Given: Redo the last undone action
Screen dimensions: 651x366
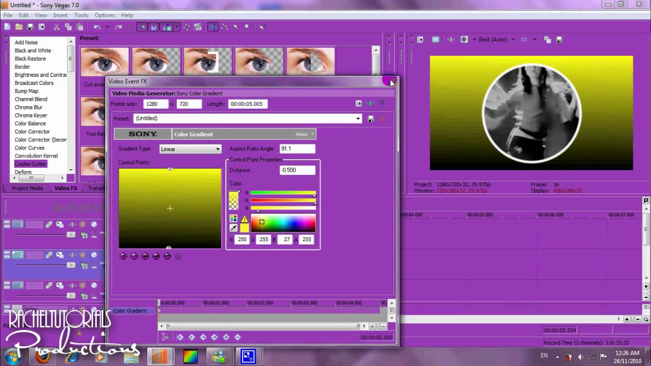Looking at the screenshot, I should (x=119, y=27).
